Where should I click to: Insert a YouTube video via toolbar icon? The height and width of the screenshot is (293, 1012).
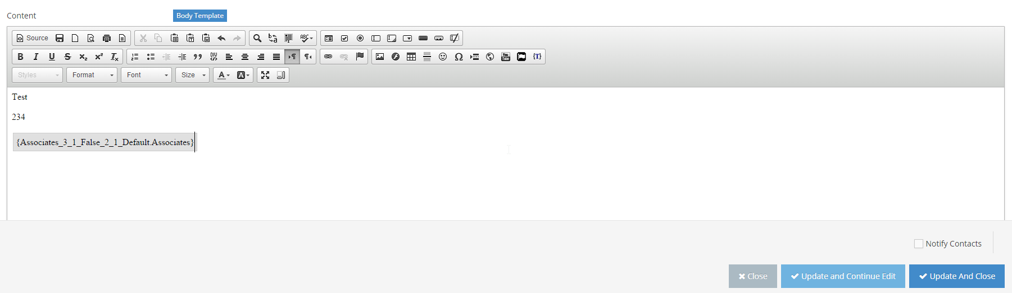point(506,57)
